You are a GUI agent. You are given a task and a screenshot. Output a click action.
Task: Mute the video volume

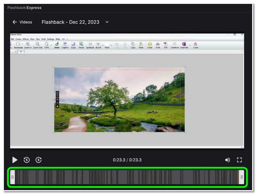228,160
